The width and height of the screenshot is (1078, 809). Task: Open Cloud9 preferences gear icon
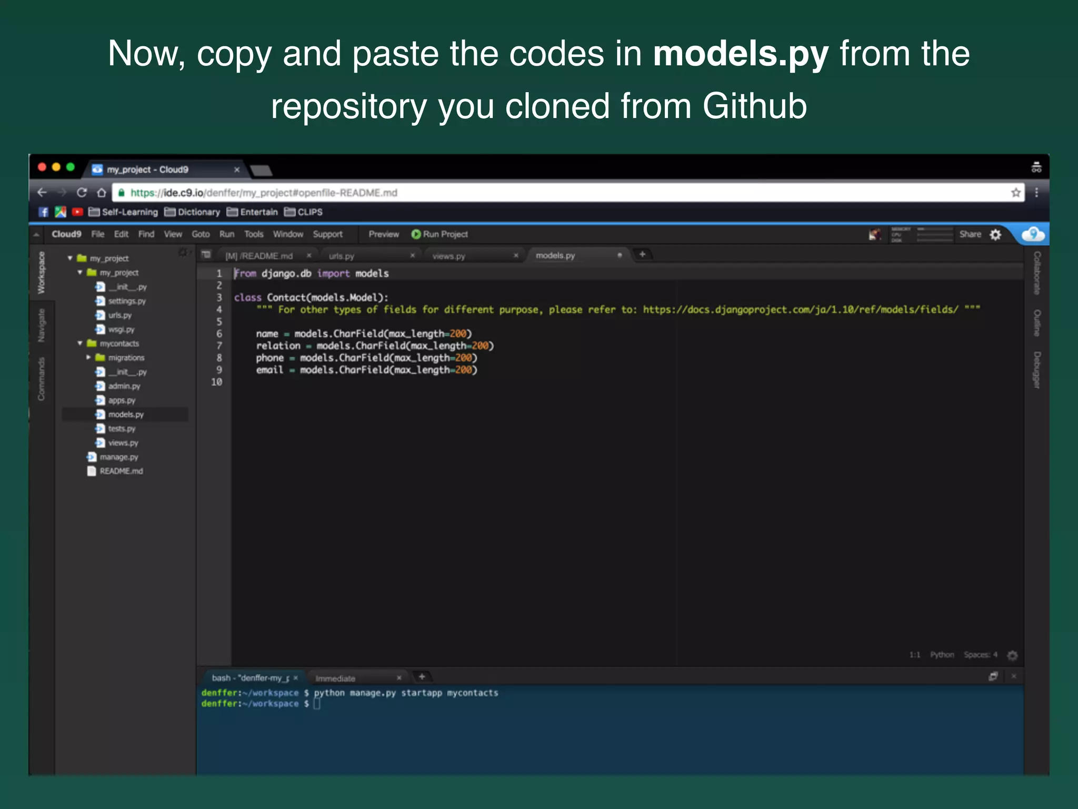click(995, 234)
